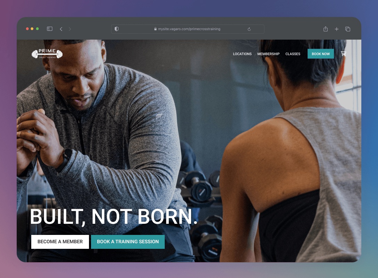Go forward with the forward arrow
Screen dimensions: 378x278
[x=70, y=29]
